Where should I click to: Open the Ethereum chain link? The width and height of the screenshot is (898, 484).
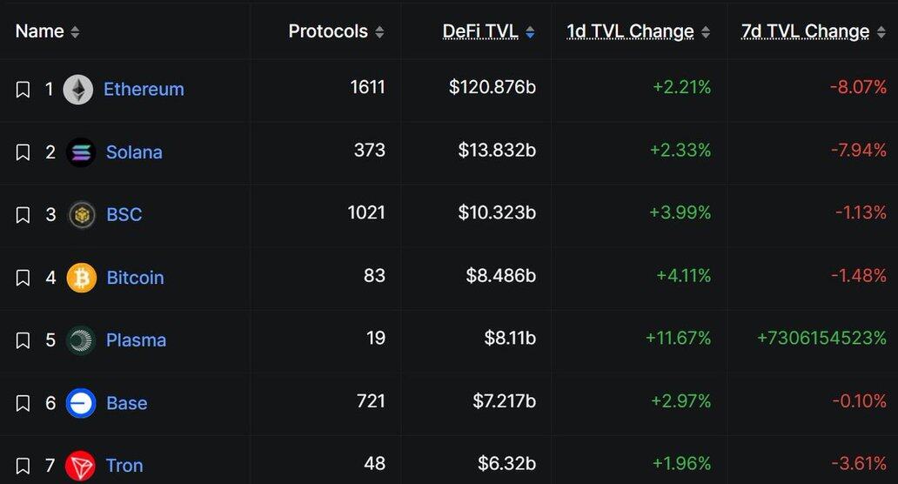click(x=144, y=90)
